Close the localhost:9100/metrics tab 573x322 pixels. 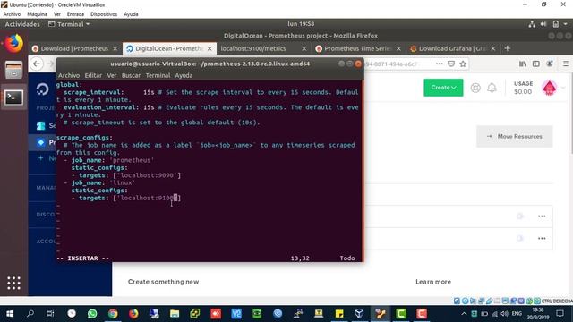[x=304, y=48]
